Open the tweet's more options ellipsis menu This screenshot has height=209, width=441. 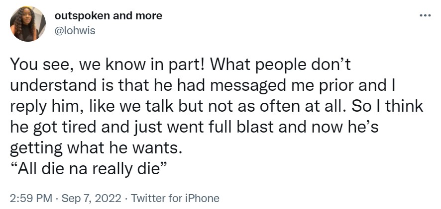coord(425,15)
